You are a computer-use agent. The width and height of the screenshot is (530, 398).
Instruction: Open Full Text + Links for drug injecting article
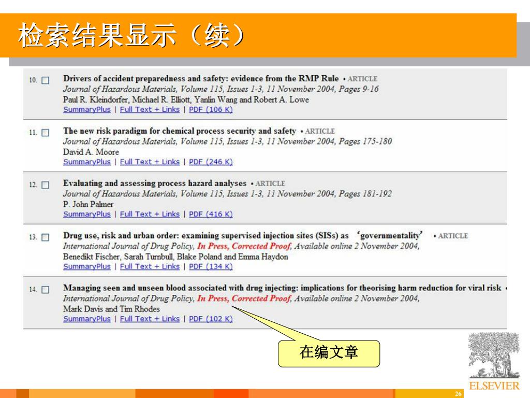[x=150, y=319]
